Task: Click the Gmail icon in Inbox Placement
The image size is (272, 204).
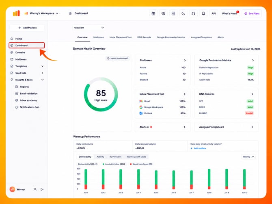Action: click(141, 101)
